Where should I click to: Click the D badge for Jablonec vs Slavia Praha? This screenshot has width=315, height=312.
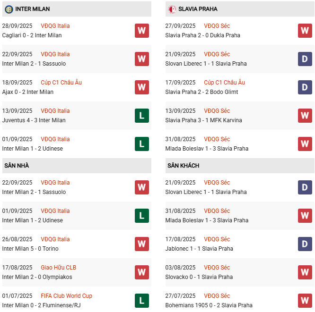(305, 244)
